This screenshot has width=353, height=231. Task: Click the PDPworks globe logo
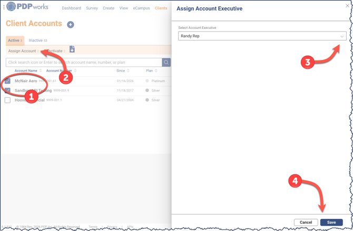[11, 6]
